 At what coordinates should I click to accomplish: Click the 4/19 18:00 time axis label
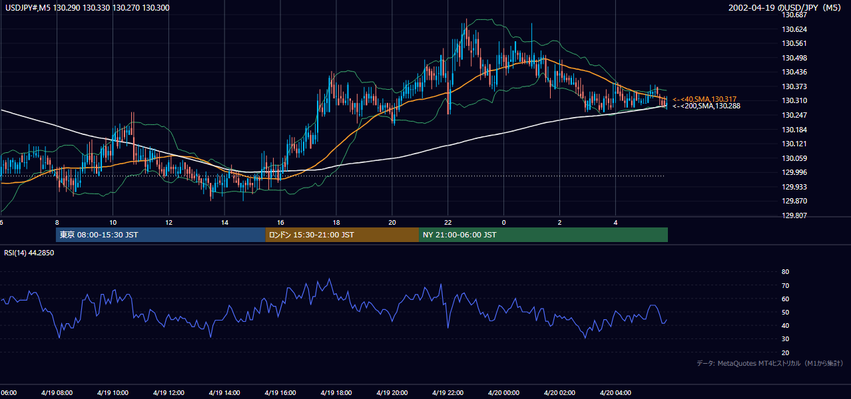coord(336,392)
